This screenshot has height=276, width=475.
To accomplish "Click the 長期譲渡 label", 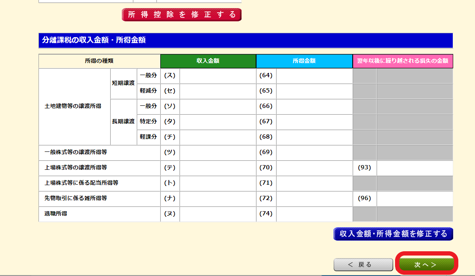I will click(x=123, y=121).
